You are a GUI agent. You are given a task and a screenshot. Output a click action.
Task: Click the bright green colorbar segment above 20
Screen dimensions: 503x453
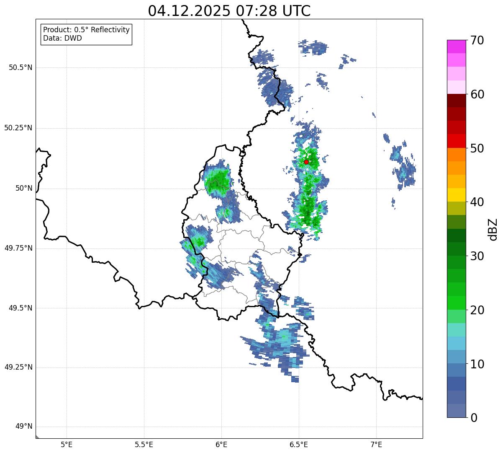[456, 303]
